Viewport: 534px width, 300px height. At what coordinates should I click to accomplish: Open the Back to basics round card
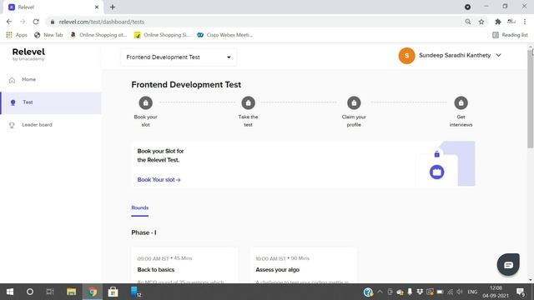[x=184, y=266]
